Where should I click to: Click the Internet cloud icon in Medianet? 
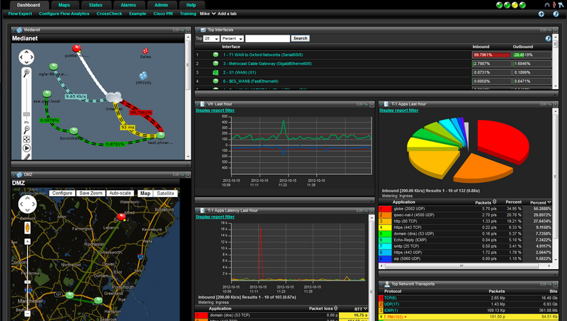click(x=114, y=97)
